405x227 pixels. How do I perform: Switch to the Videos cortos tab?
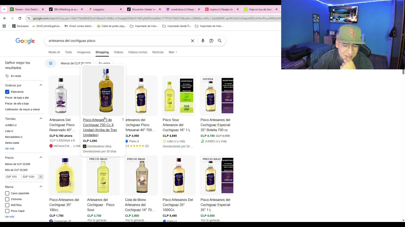(138, 52)
